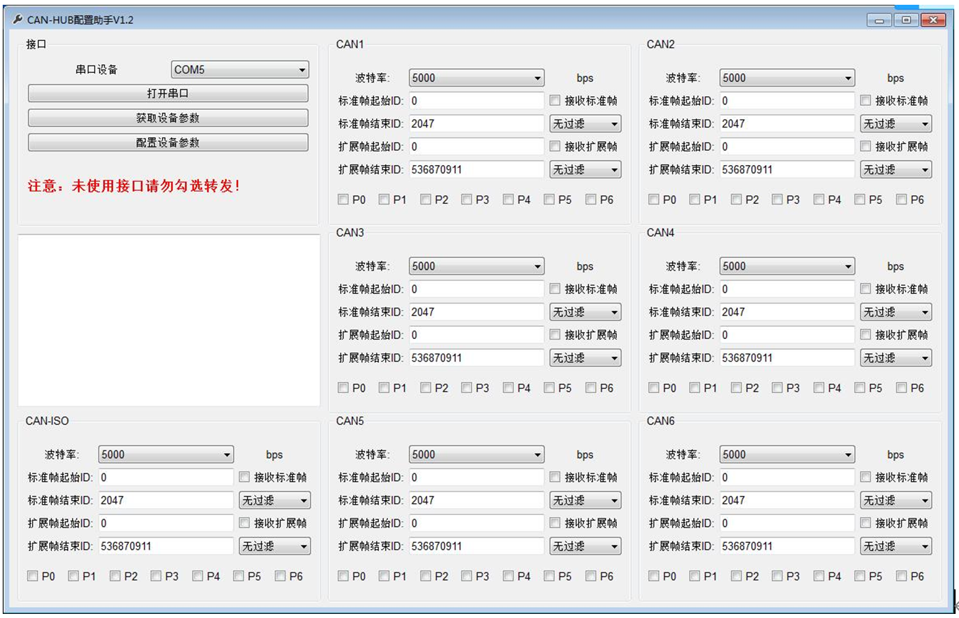The height and width of the screenshot is (618, 959).
Task: Click CAN1 标准帧起始ID input field
Action: [x=476, y=100]
